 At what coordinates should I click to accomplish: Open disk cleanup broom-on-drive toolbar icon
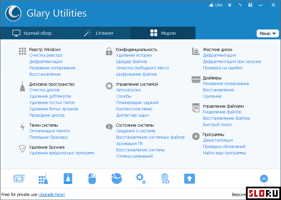coord(68,179)
